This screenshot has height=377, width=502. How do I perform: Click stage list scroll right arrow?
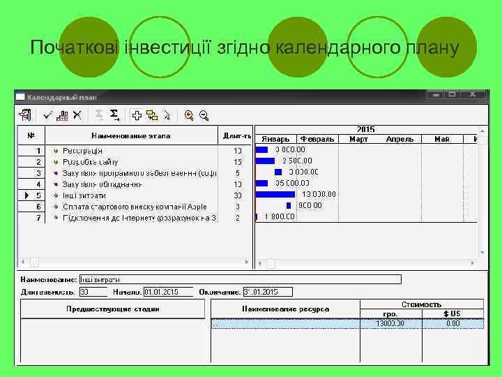(247, 262)
